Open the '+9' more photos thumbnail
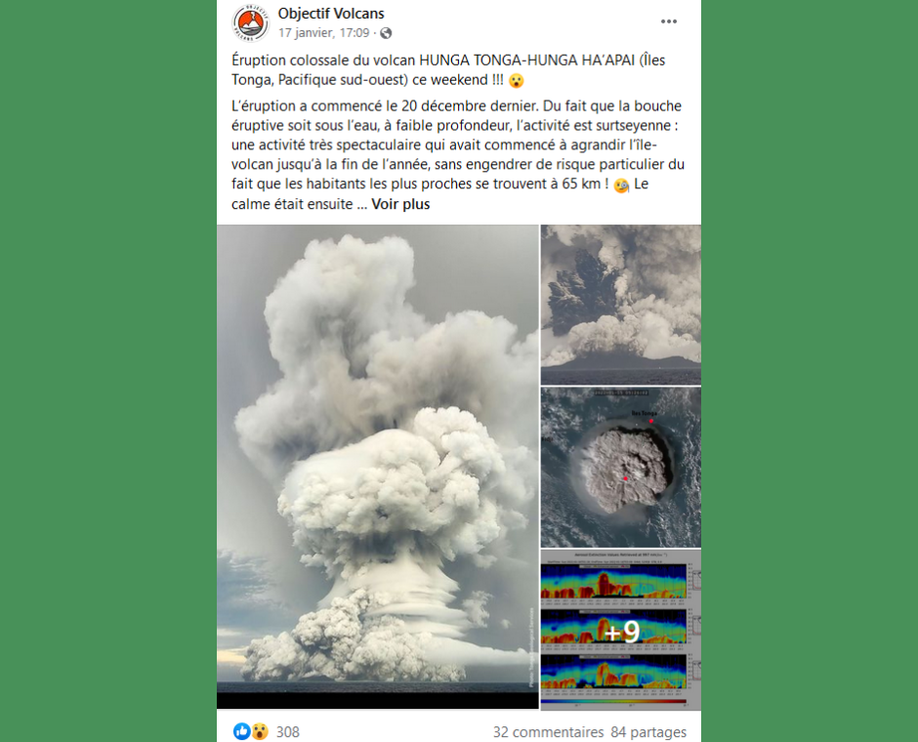Viewport: 918px width, 742px height. click(x=620, y=631)
